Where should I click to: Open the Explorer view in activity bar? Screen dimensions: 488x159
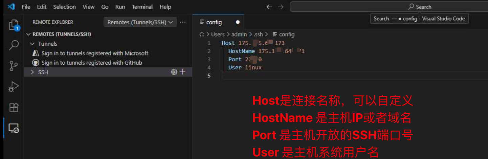[14, 25]
